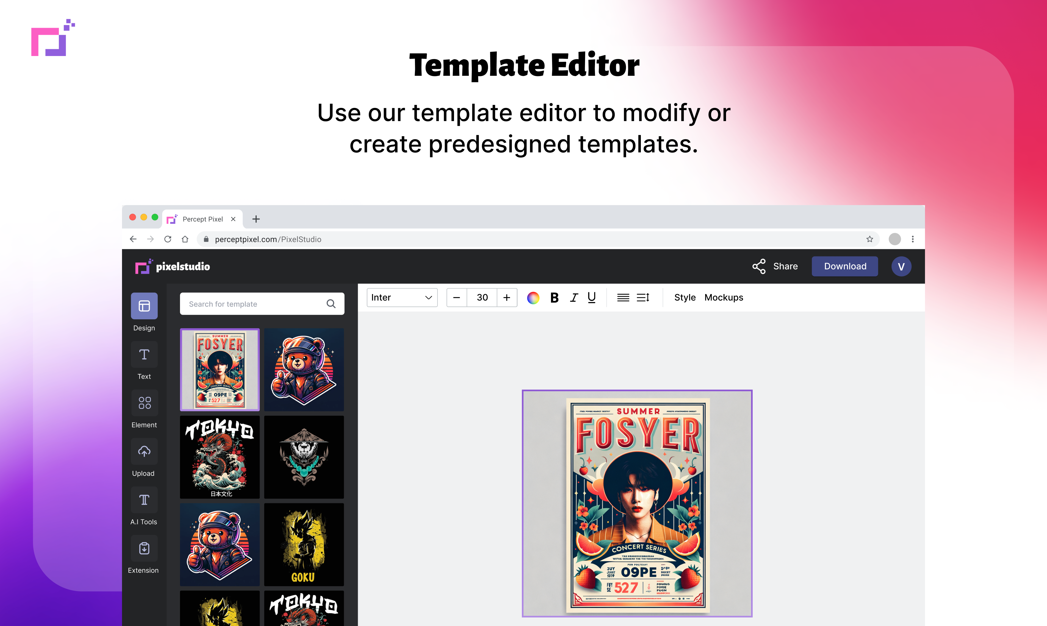Click the template search magnifier icon
This screenshot has width=1047, height=626.
(x=331, y=304)
